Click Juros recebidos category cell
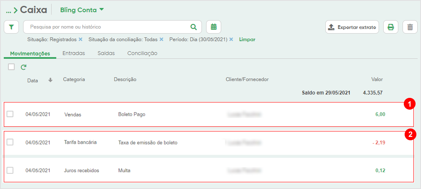The width and height of the screenshot is (421, 189). tap(81, 171)
